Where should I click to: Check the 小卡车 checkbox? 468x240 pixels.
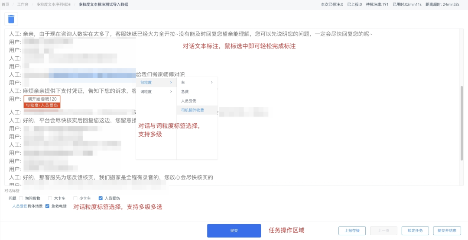pos(75,198)
